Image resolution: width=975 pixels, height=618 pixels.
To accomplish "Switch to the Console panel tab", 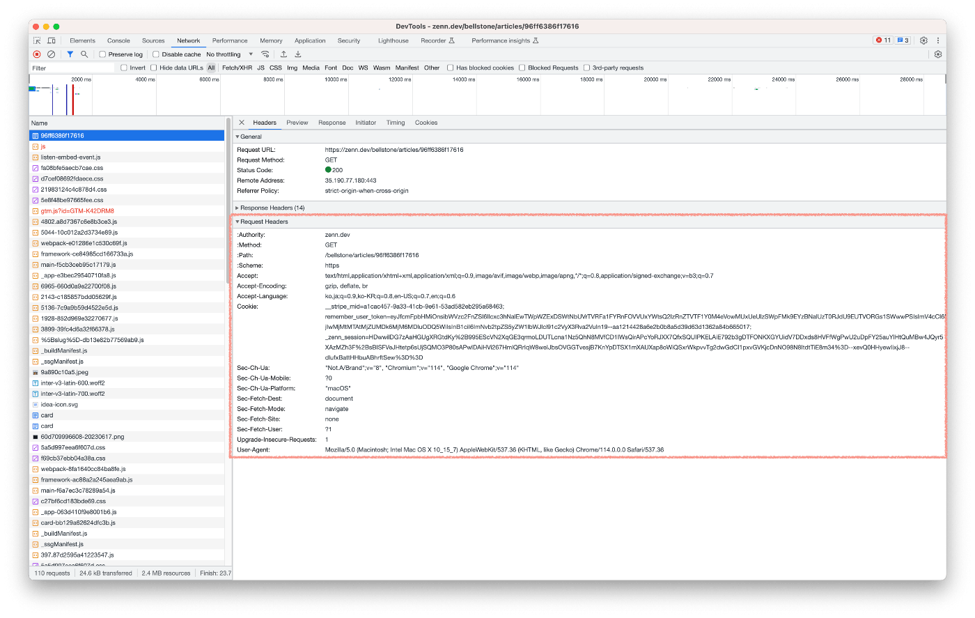I will (118, 40).
